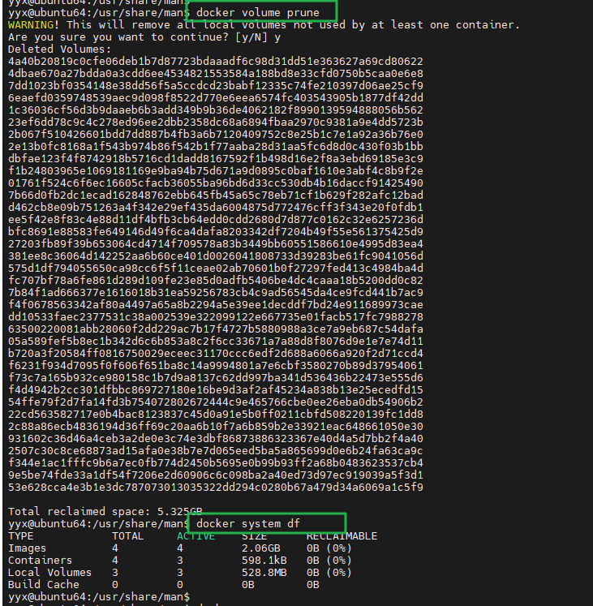The height and width of the screenshot is (606, 593).
Task: Click the TYPE column header
Action: (x=21, y=536)
